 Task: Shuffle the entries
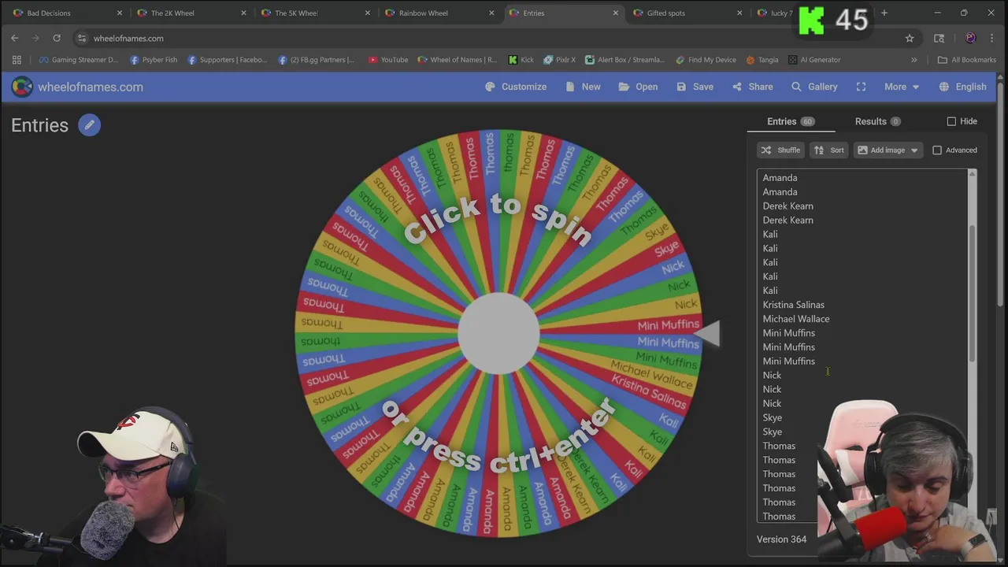click(x=780, y=150)
